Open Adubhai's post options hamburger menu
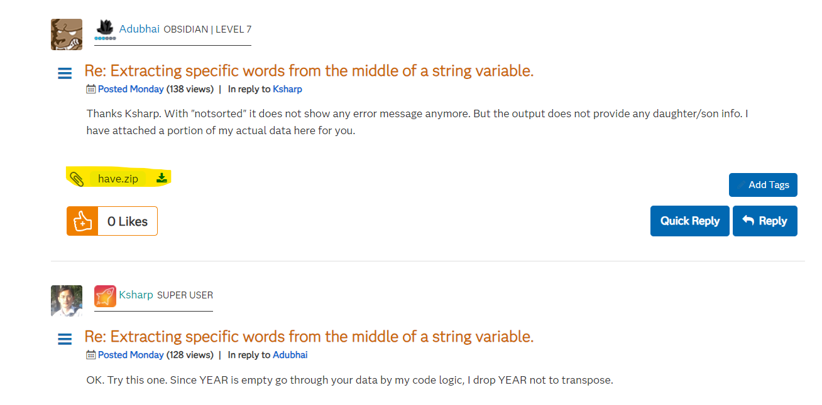822x405 pixels. coord(65,73)
